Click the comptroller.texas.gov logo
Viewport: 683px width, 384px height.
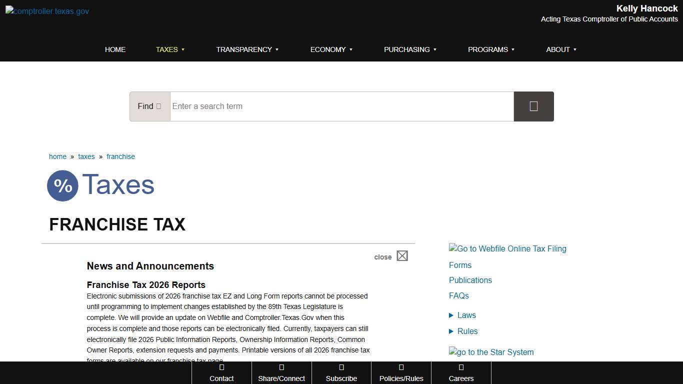pyautogui.click(x=46, y=10)
